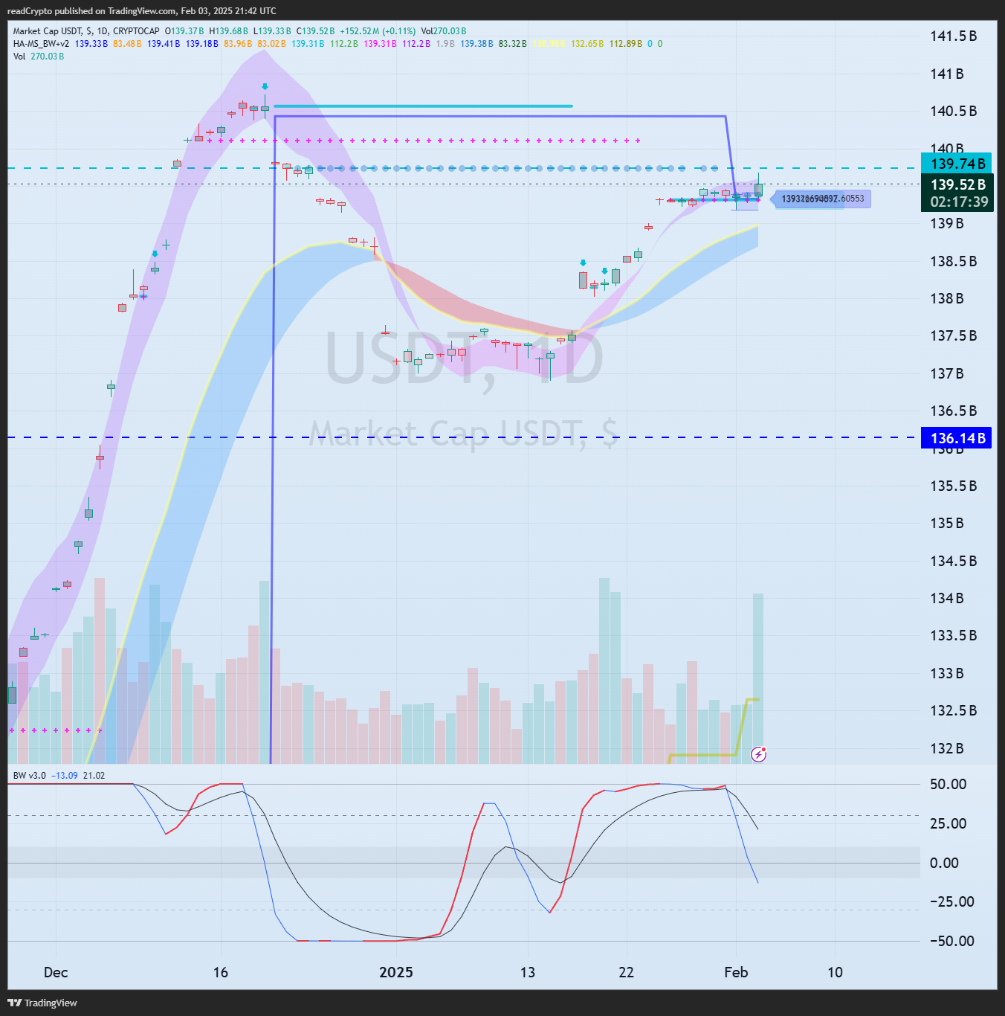The image size is (1005, 1016).
Task: Click the 2025 label on the time axis
Action: [396, 972]
